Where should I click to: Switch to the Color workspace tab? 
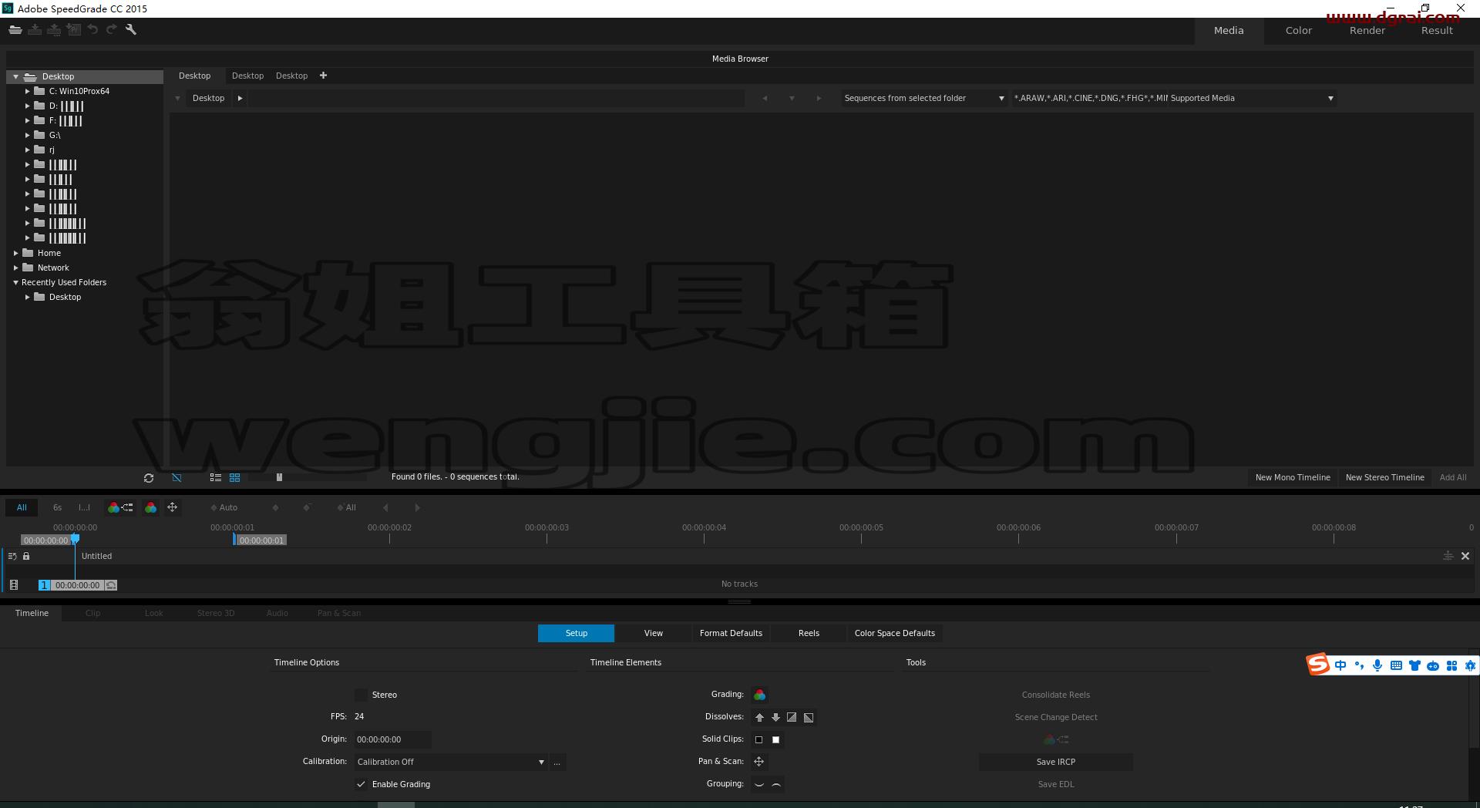(x=1298, y=31)
